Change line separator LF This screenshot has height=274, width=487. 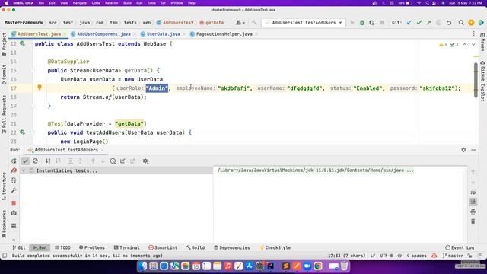point(373,256)
